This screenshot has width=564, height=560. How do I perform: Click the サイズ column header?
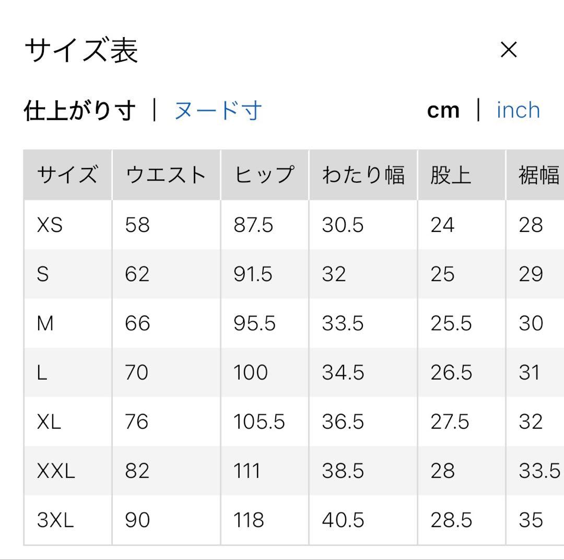tap(67, 175)
